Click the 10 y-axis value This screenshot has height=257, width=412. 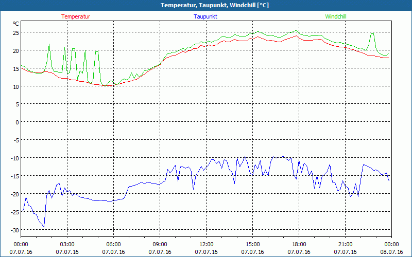(16, 87)
